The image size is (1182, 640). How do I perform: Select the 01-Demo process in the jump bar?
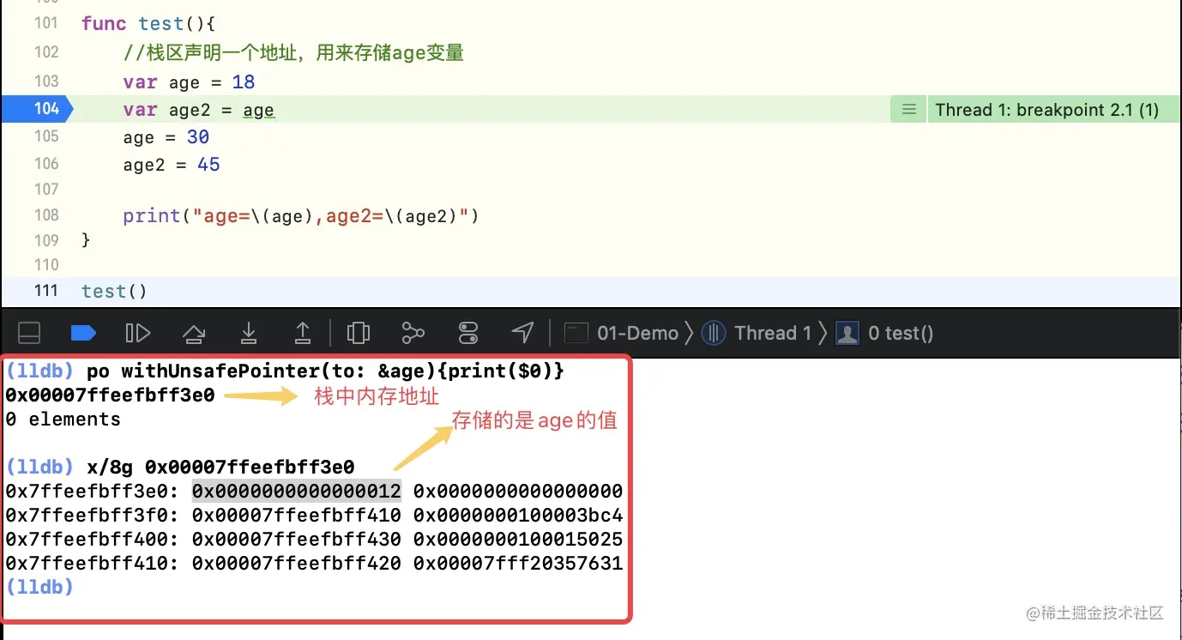point(621,333)
